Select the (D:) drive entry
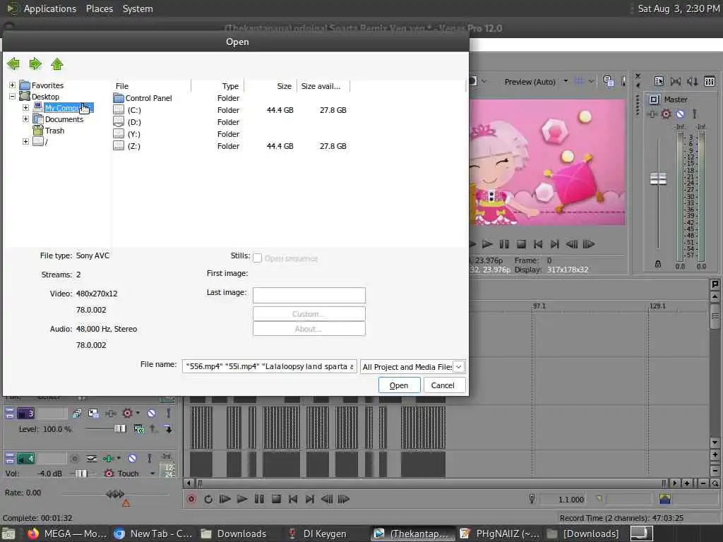This screenshot has width=723, height=542. click(x=133, y=122)
